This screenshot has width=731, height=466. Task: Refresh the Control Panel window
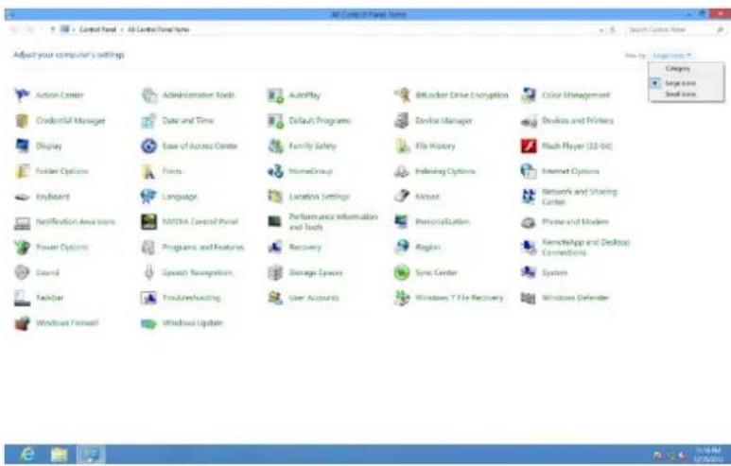(x=613, y=30)
